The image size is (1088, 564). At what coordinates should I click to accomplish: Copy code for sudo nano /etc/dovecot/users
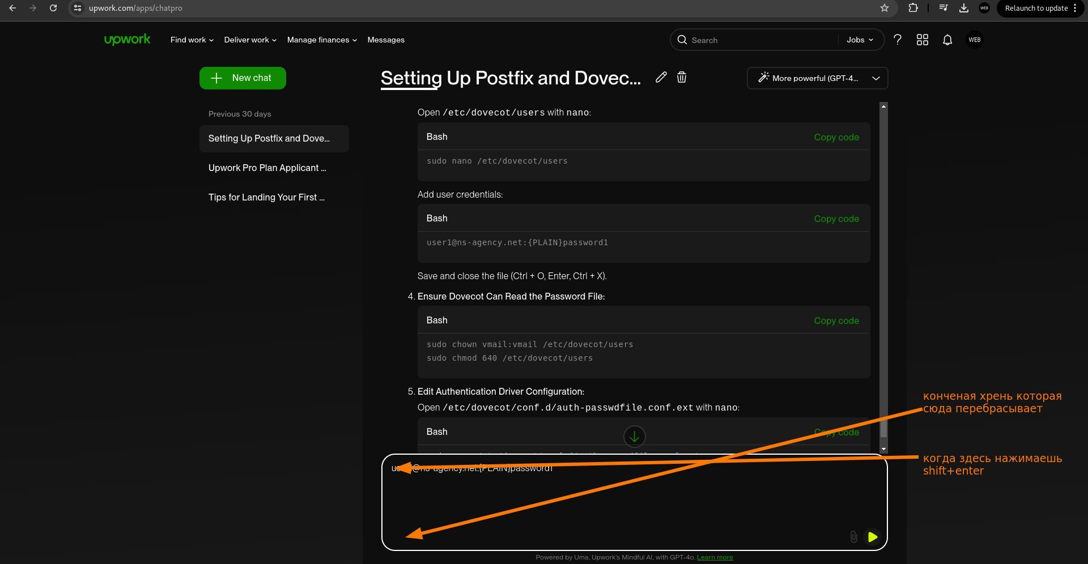(x=836, y=137)
